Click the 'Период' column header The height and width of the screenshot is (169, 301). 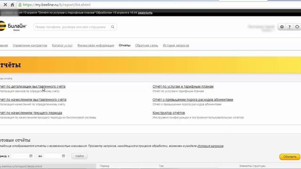point(104,166)
